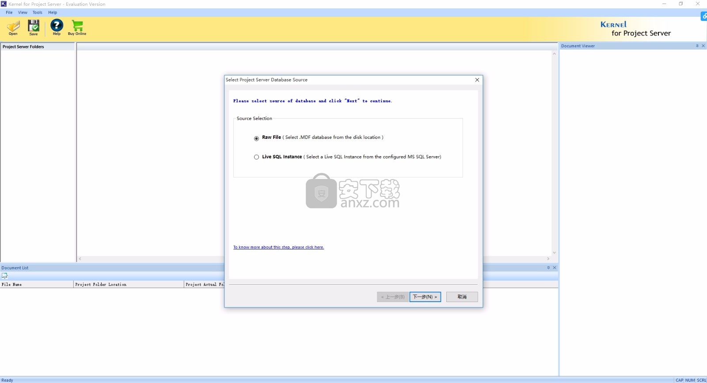Open the File menu
This screenshot has height=383, width=707.
9,12
